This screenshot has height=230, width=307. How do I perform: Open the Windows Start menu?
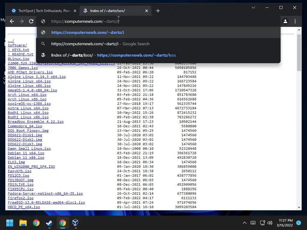click(x=10, y=223)
